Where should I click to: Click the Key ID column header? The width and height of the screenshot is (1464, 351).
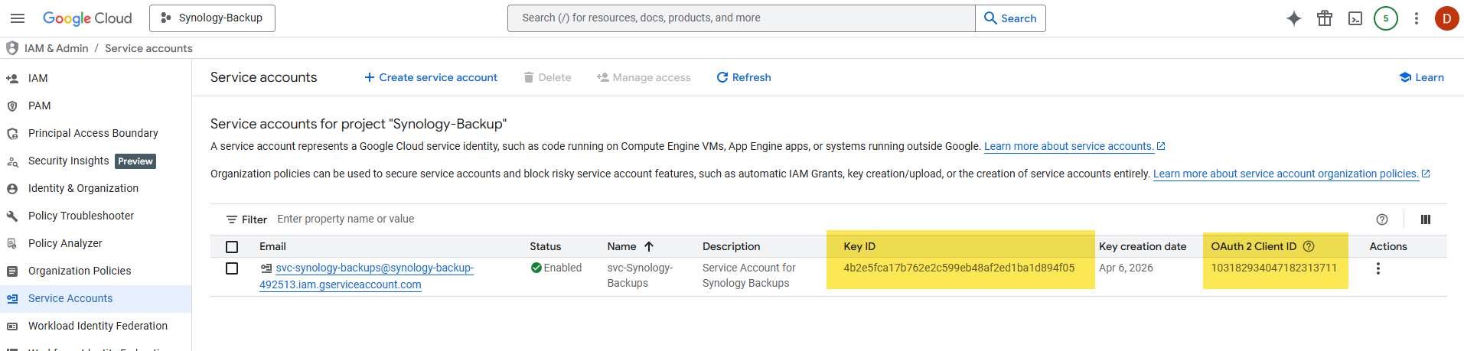pos(859,246)
